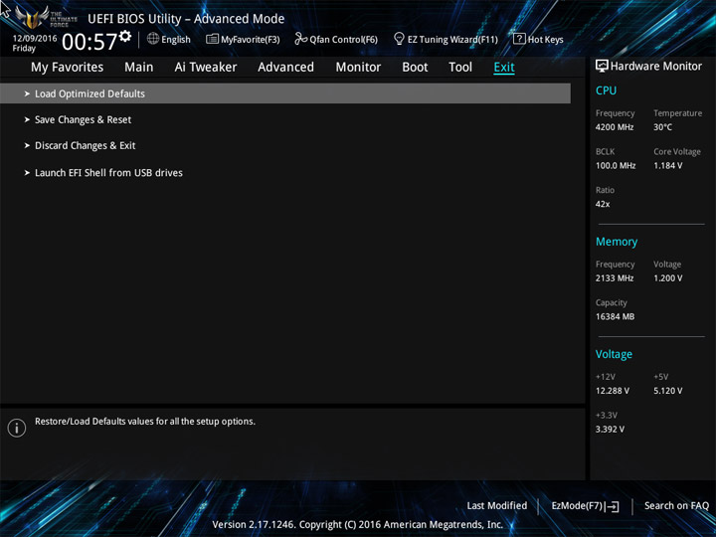
Task: Click the Memory section heading
Action: (617, 242)
